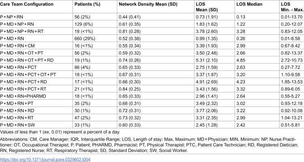This screenshot has width=304, height=162.
Task: Select the P+MD+RN+CM row label
Action: point(17,46)
